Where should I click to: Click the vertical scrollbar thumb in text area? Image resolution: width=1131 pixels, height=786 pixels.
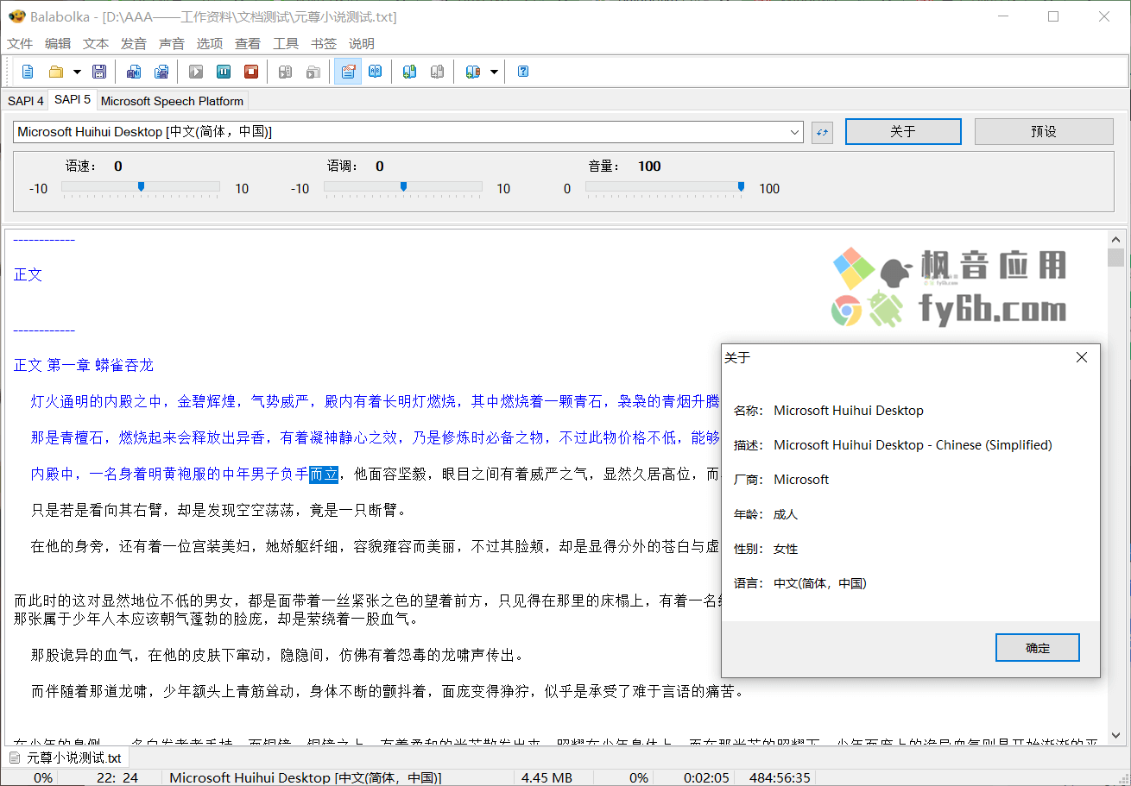[x=1116, y=257]
